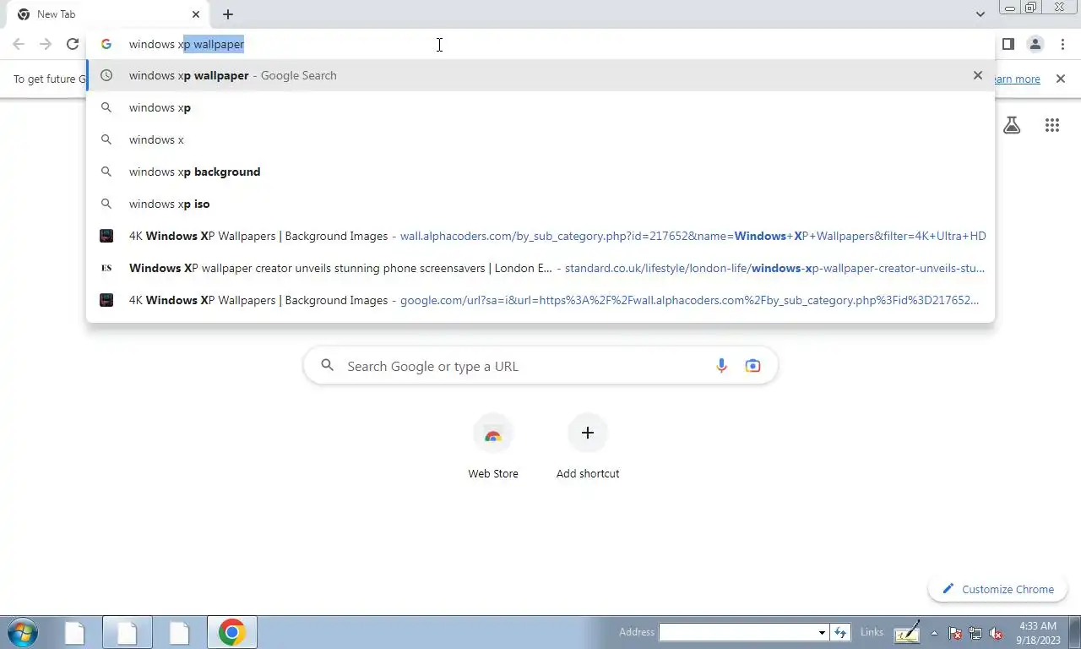The width and height of the screenshot is (1081, 649).
Task: Start voice search with the microphone icon
Action: pyautogui.click(x=721, y=366)
